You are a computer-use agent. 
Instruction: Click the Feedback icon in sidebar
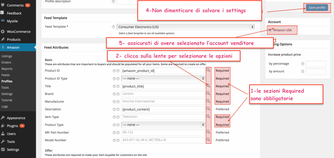coord(3,13)
